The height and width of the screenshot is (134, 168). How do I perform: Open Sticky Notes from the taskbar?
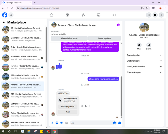(42, 131)
